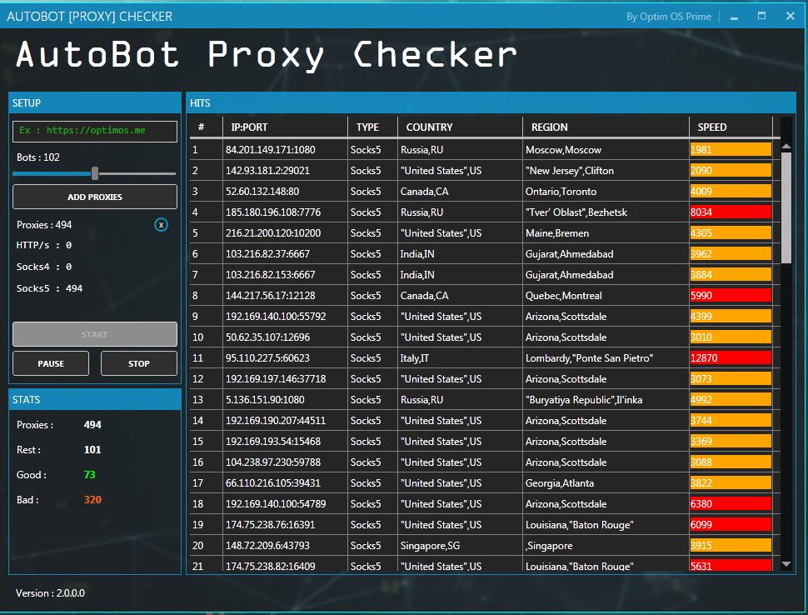Click the red speed cell 12870
This screenshot has width=808, height=615.
[731, 357]
